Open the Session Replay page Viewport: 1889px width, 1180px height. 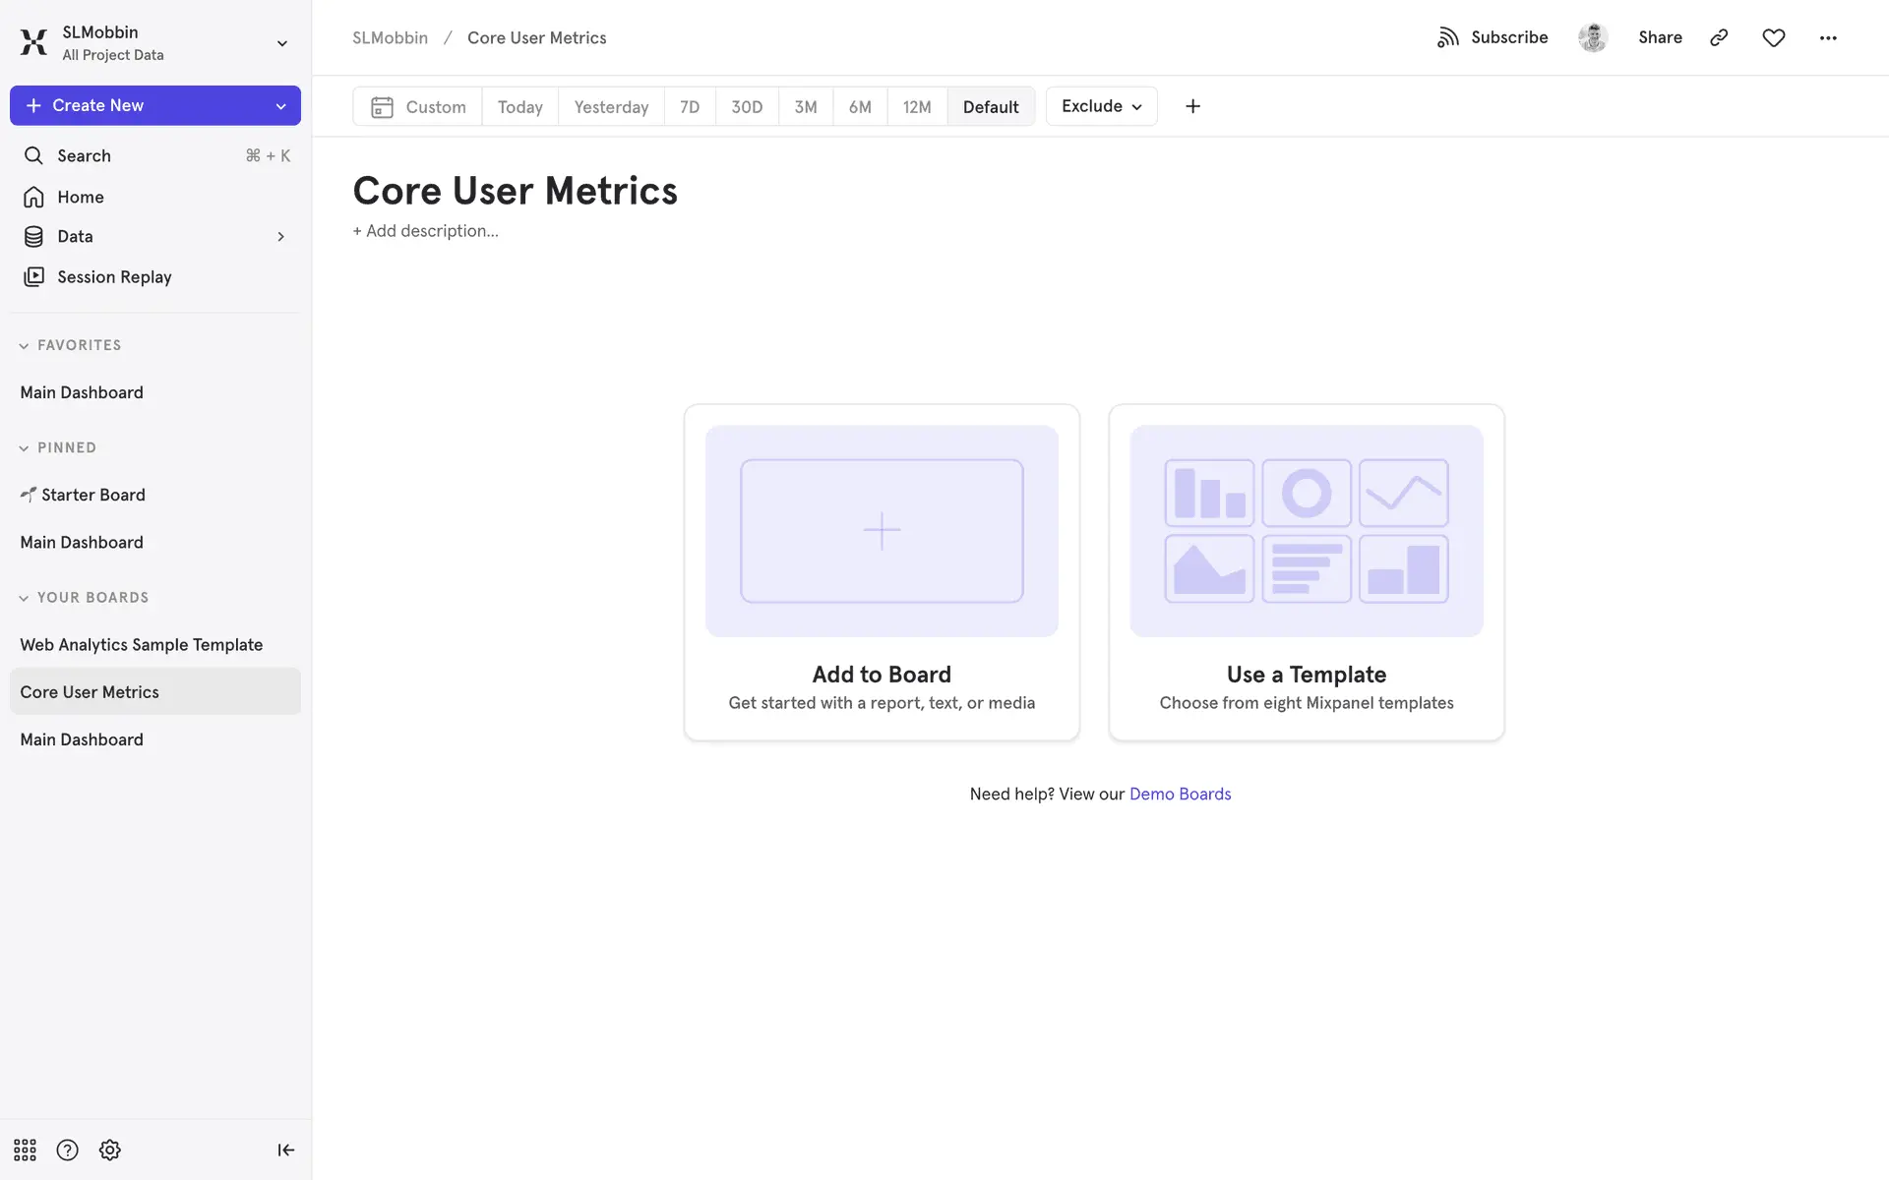tap(114, 277)
